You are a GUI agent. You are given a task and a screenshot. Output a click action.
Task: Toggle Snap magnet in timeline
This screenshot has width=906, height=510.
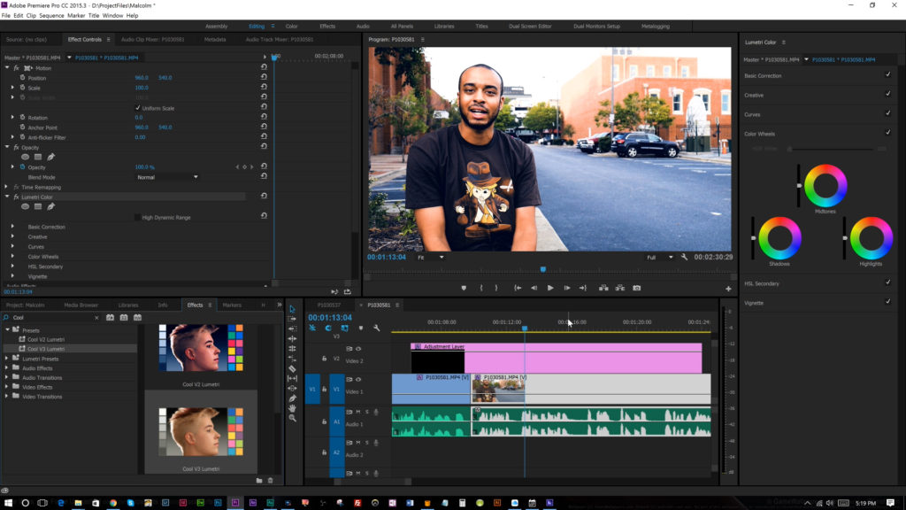328,328
